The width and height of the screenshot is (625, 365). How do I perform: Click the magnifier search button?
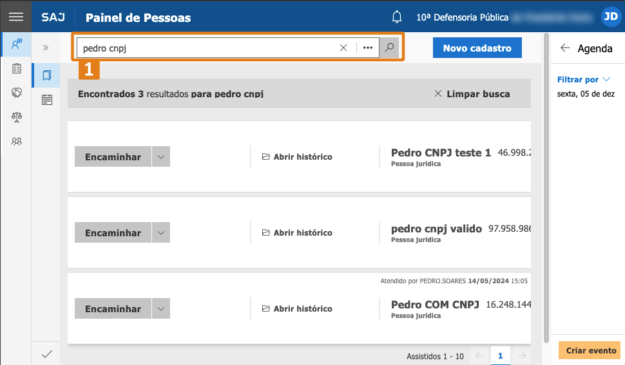[389, 48]
